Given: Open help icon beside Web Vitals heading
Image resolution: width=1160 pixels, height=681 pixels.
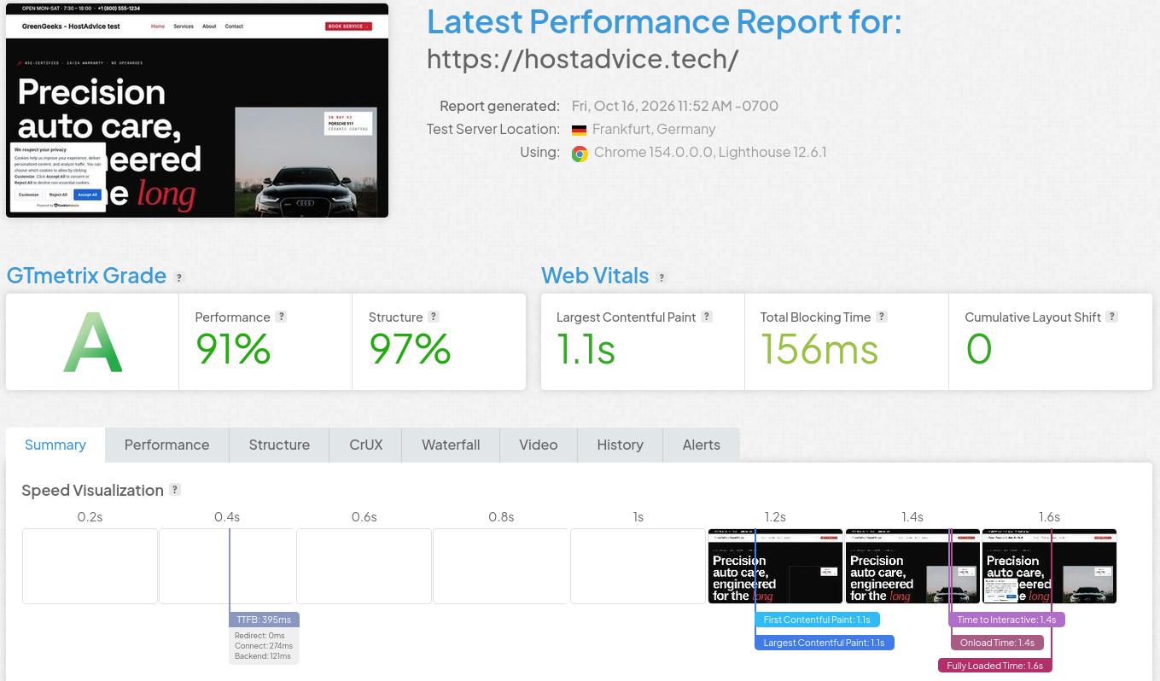Looking at the screenshot, I should point(662,277).
